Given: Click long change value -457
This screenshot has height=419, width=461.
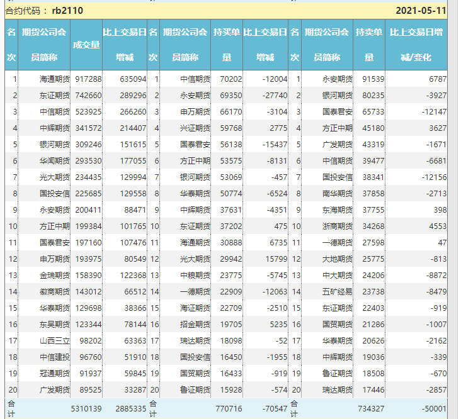Looking at the screenshot, I should (279, 177).
